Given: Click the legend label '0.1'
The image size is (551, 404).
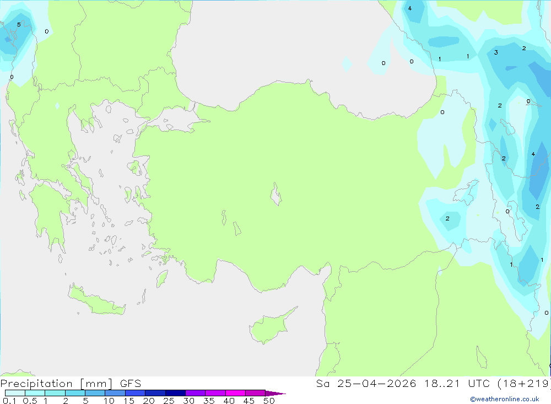Looking at the screenshot, I should pyautogui.click(x=9, y=401).
